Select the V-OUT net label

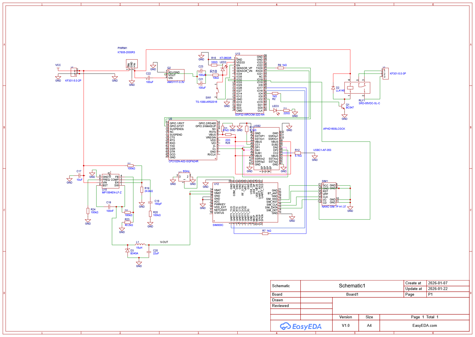click(164, 242)
